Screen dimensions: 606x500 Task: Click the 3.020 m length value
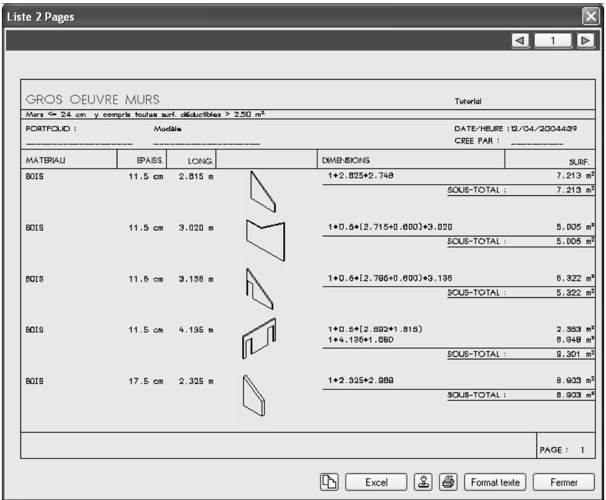pyautogui.click(x=196, y=228)
